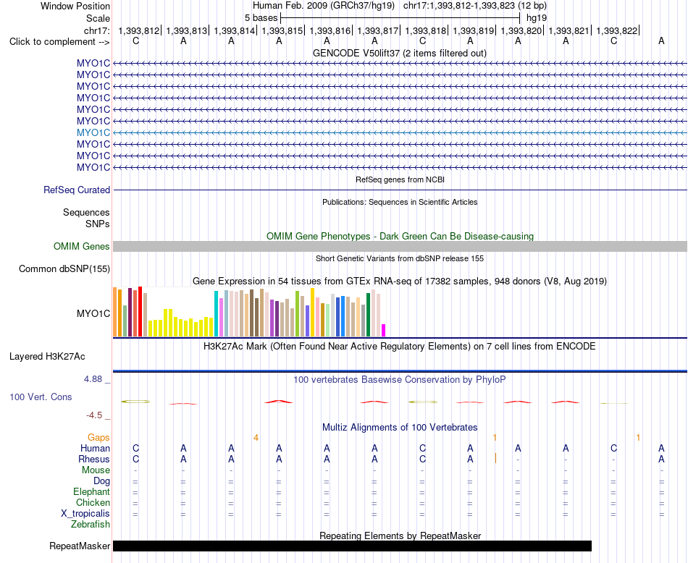The width and height of the screenshot is (688, 563).
Task: Click the RepeatMasker track label
Action: [x=80, y=546]
